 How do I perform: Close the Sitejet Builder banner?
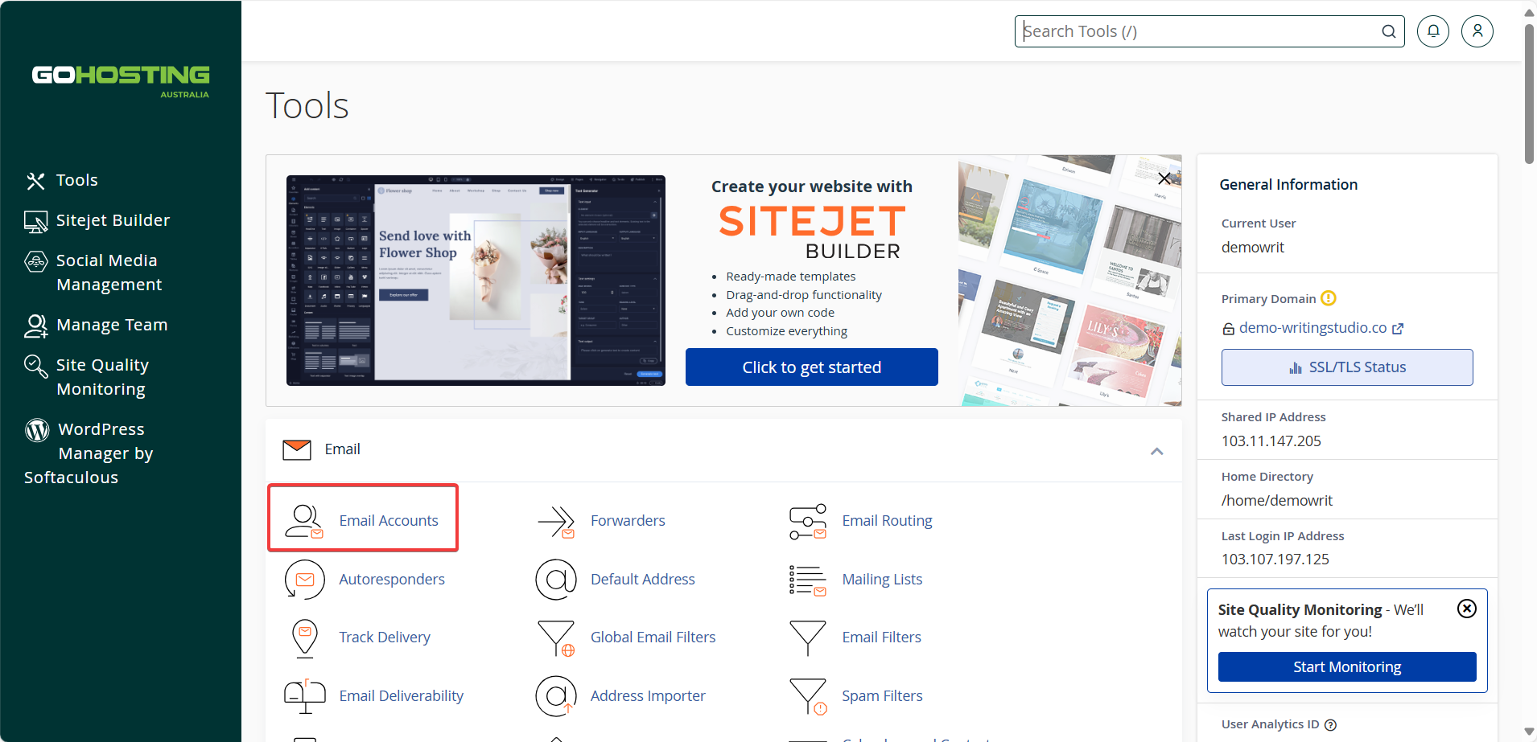(x=1164, y=178)
